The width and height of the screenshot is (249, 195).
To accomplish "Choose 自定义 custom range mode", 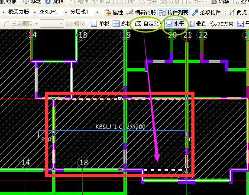I will [x=146, y=24].
